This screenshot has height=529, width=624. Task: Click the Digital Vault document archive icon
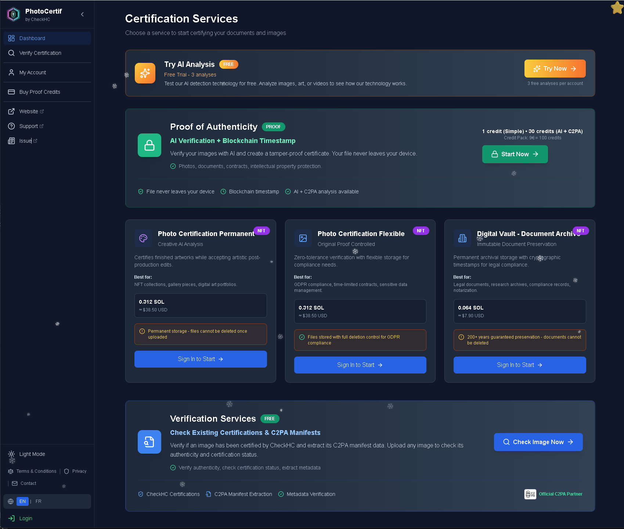tap(462, 238)
